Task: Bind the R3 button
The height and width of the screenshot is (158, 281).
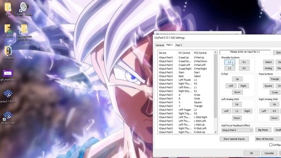Action: point(274,111)
